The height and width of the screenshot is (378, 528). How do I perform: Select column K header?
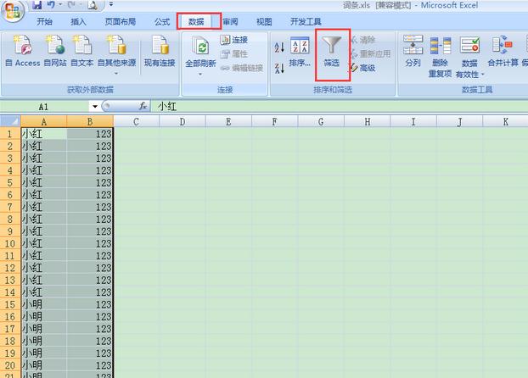tap(505, 121)
